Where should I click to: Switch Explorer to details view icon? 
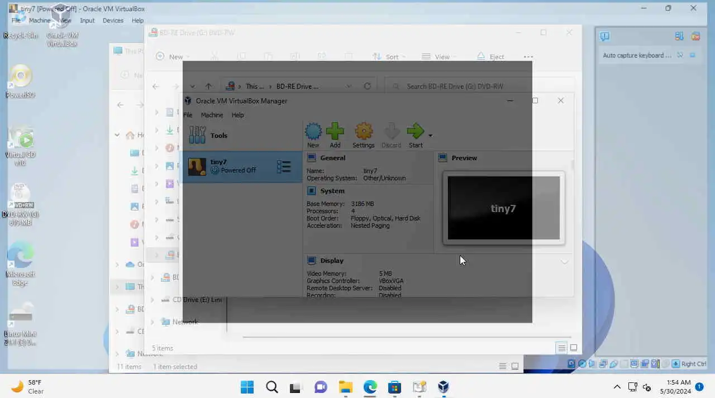coord(561,348)
